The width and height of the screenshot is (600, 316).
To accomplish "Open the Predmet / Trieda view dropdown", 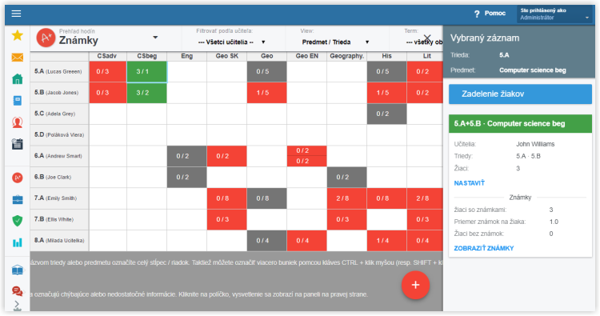I will (335, 42).
